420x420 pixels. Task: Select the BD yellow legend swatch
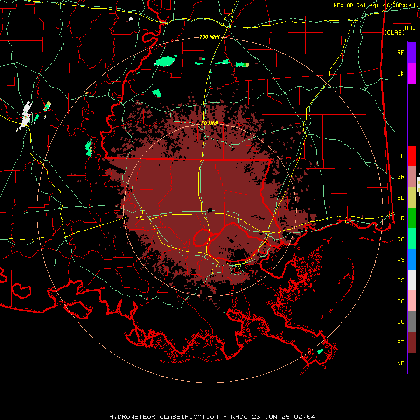tap(412, 198)
